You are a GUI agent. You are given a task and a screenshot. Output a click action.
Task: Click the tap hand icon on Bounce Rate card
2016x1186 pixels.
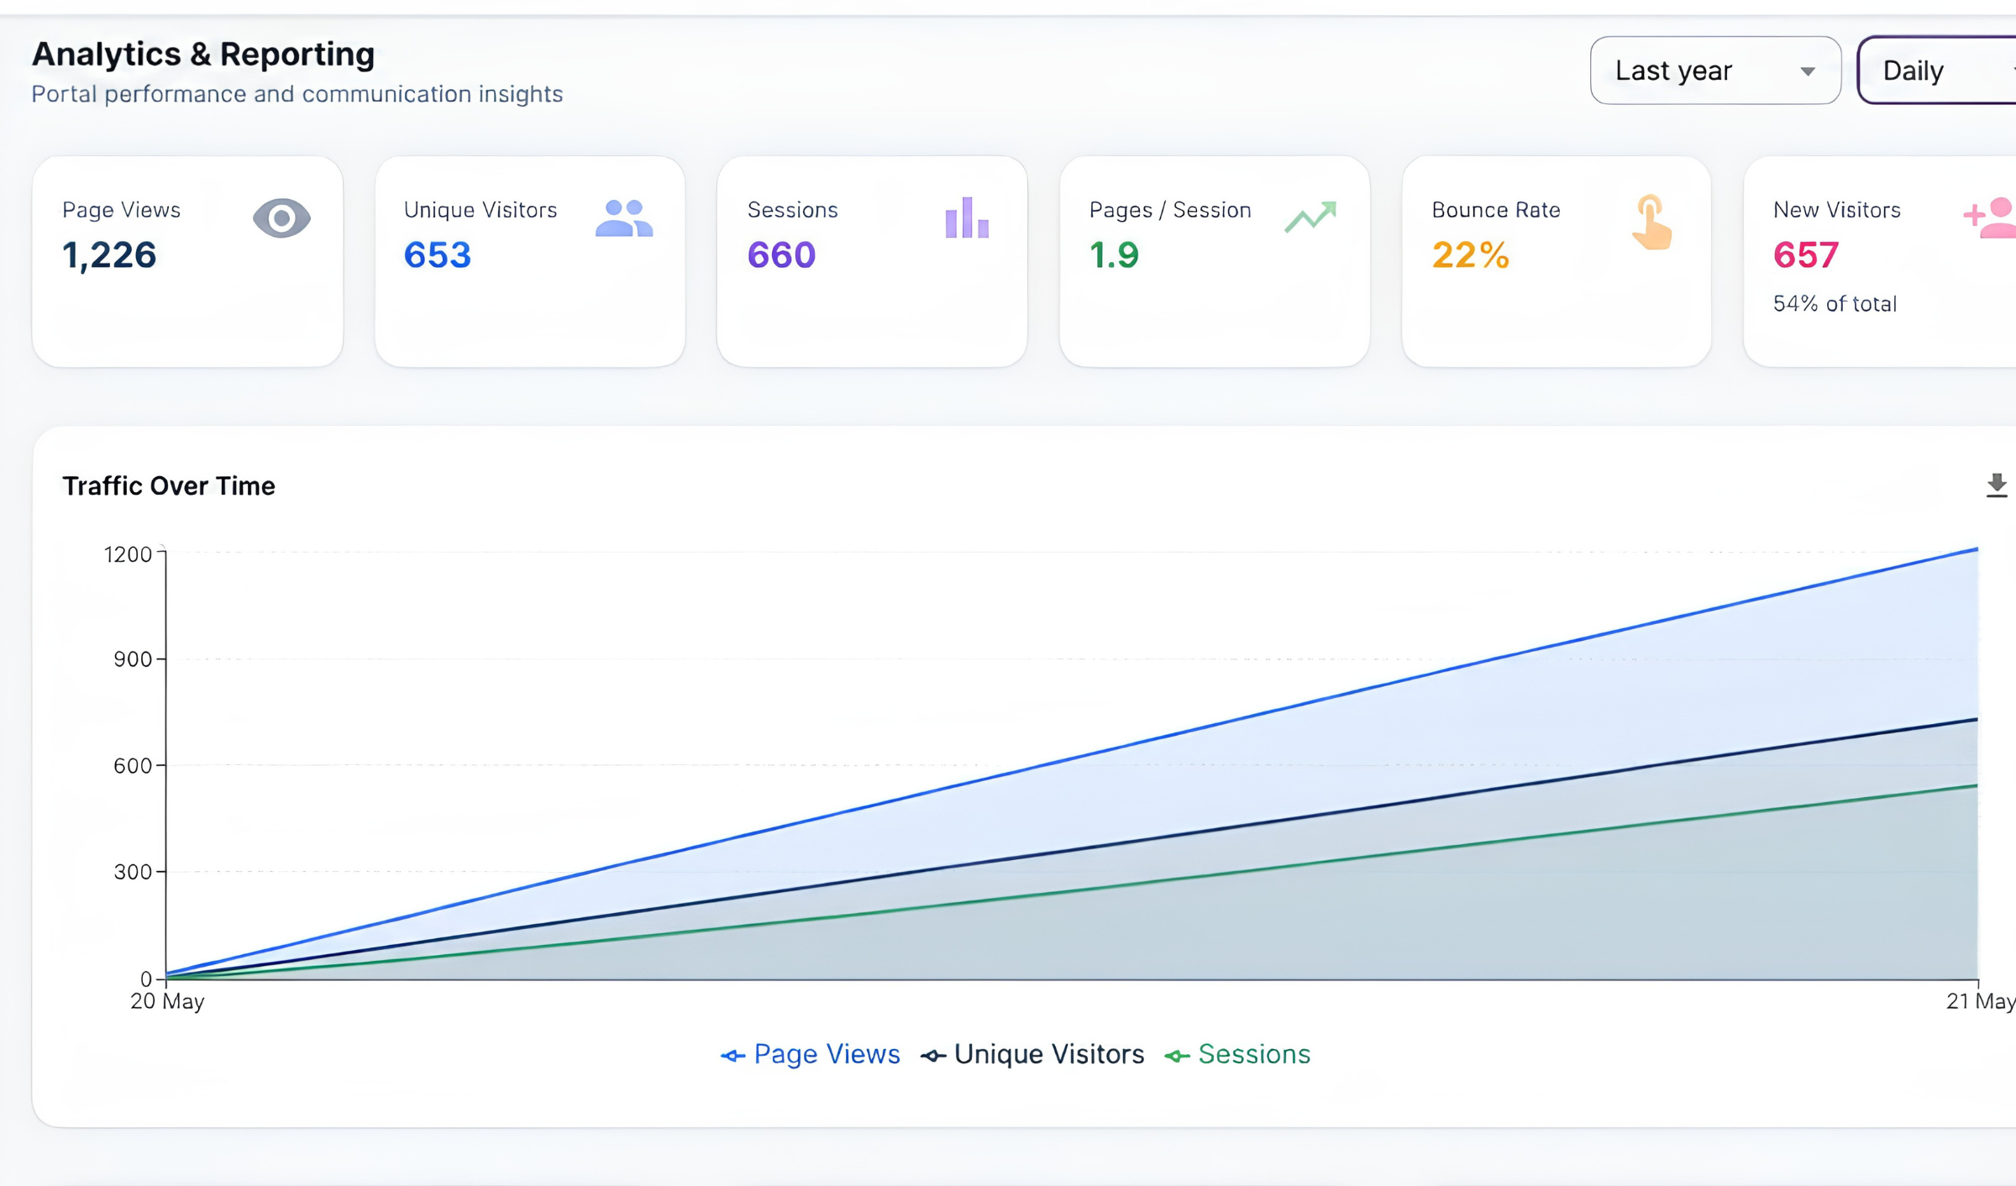coord(1651,223)
